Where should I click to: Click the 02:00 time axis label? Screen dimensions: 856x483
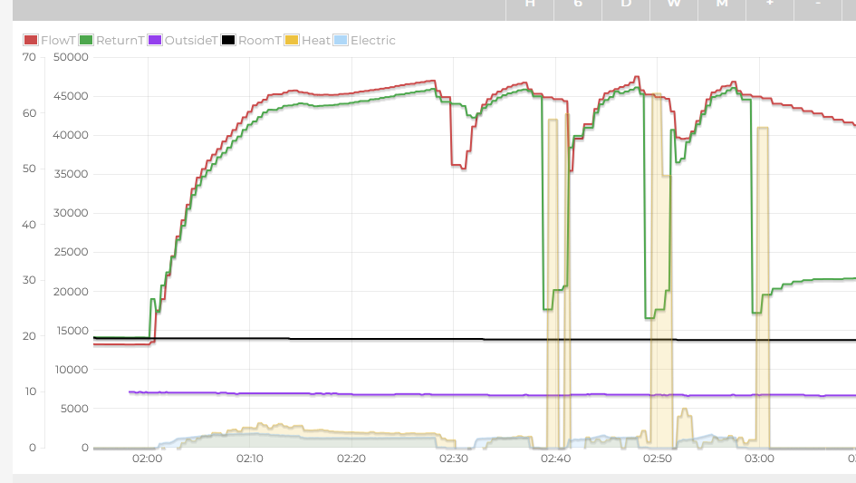point(148,459)
